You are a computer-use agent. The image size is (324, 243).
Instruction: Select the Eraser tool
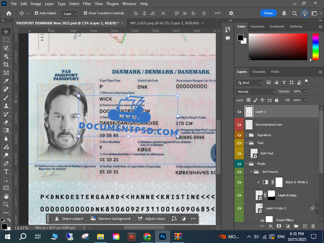point(6,122)
